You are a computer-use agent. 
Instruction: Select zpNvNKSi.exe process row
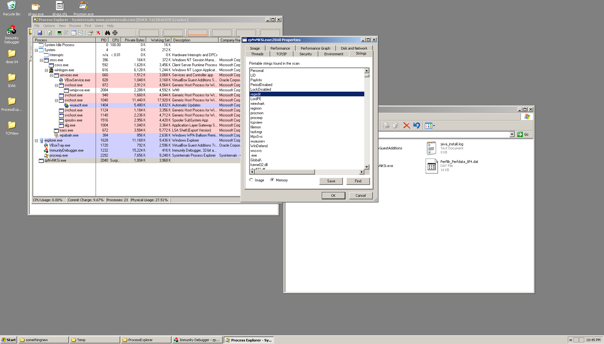pos(137,160)
